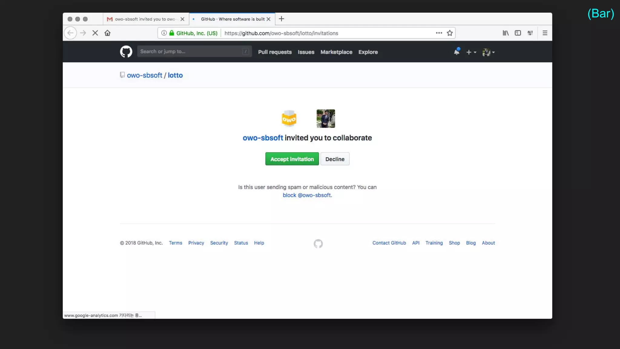The height and width of the screenshot is (349, 620).
Task: Click the GitHub octocat logo in header
Action: tap(126, 52)
